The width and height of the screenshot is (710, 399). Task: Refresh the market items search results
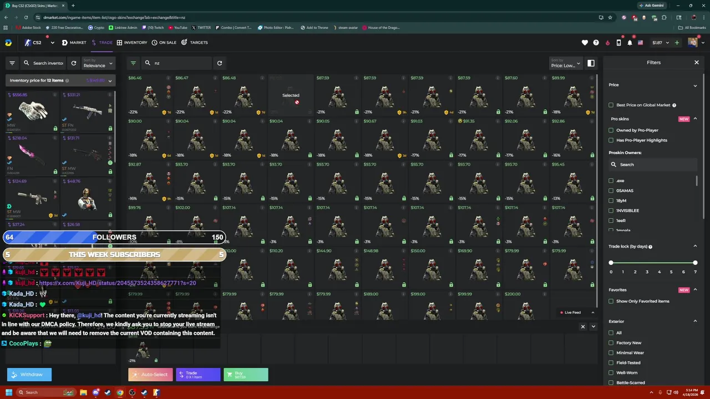coord(219,63)
